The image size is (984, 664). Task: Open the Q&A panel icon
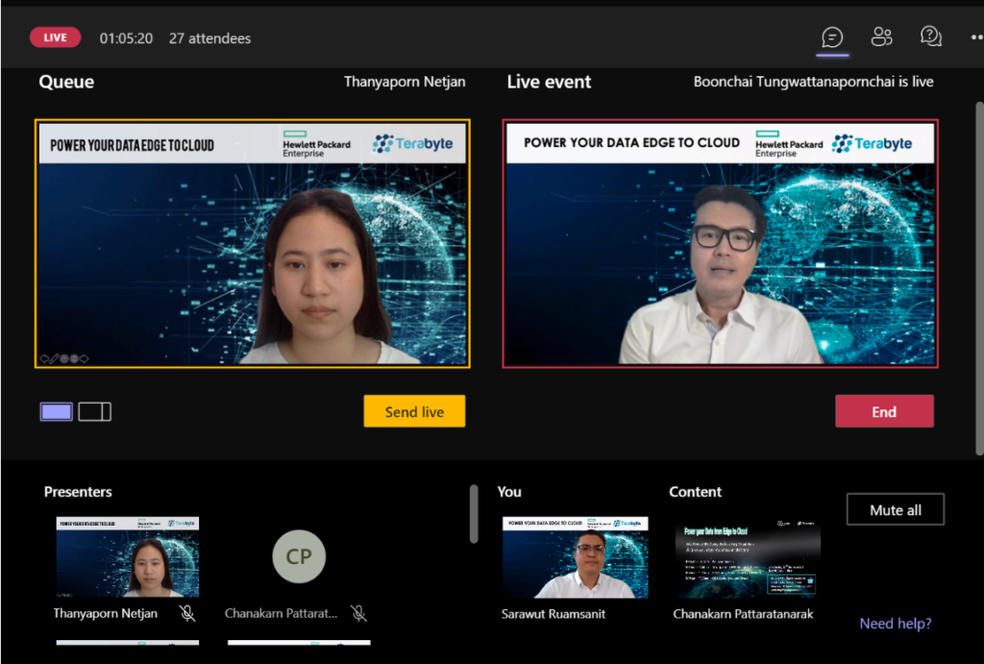pos(930,37)
